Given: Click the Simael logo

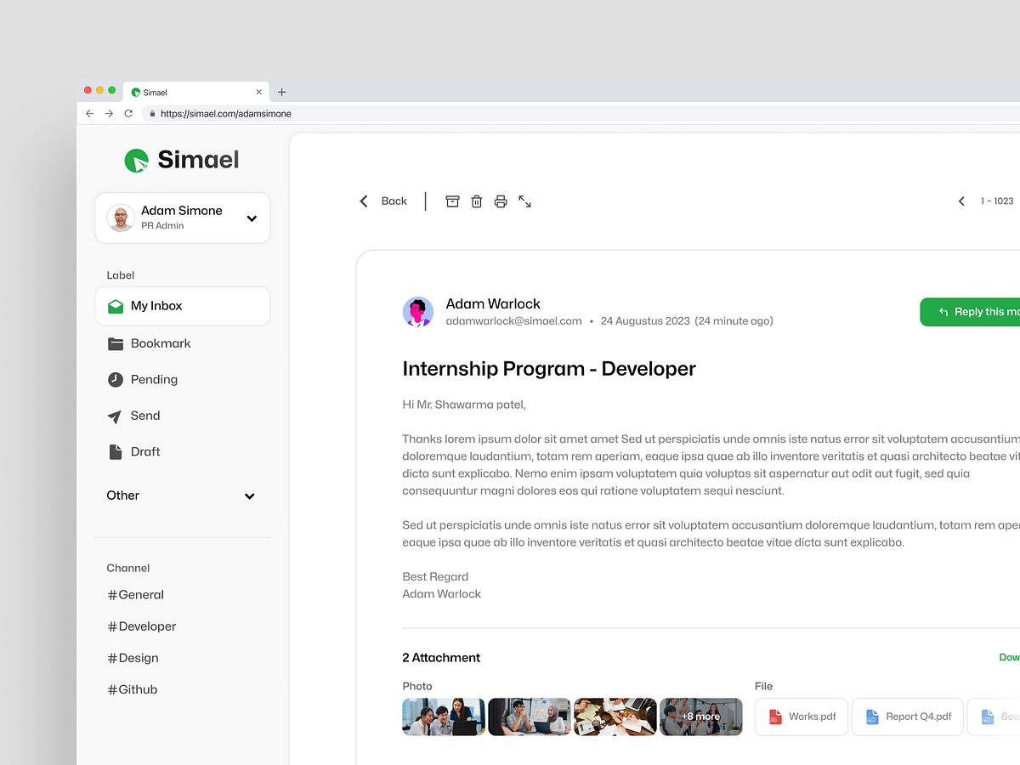Looking at the screenshot, I should coord(181,160).
